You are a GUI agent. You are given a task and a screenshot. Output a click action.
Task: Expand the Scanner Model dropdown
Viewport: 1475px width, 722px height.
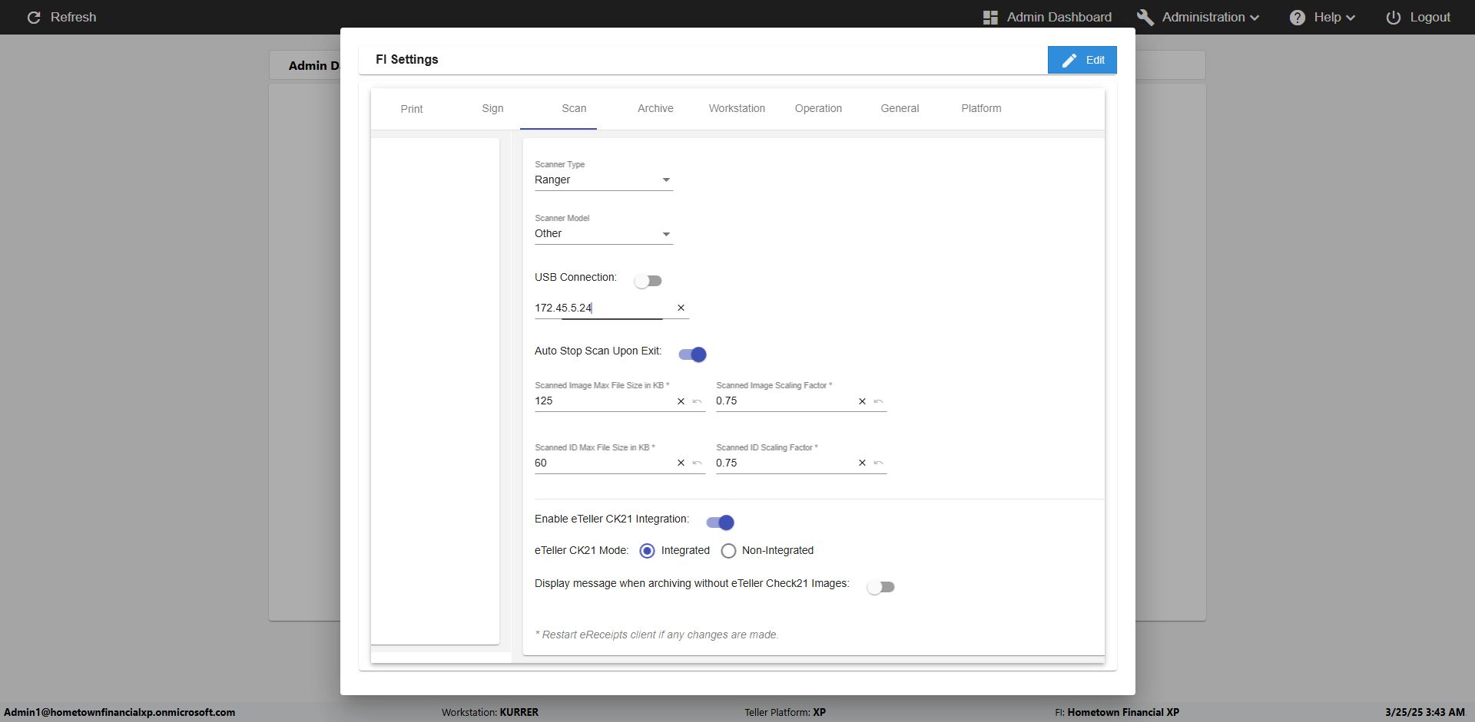pos(603,234)
